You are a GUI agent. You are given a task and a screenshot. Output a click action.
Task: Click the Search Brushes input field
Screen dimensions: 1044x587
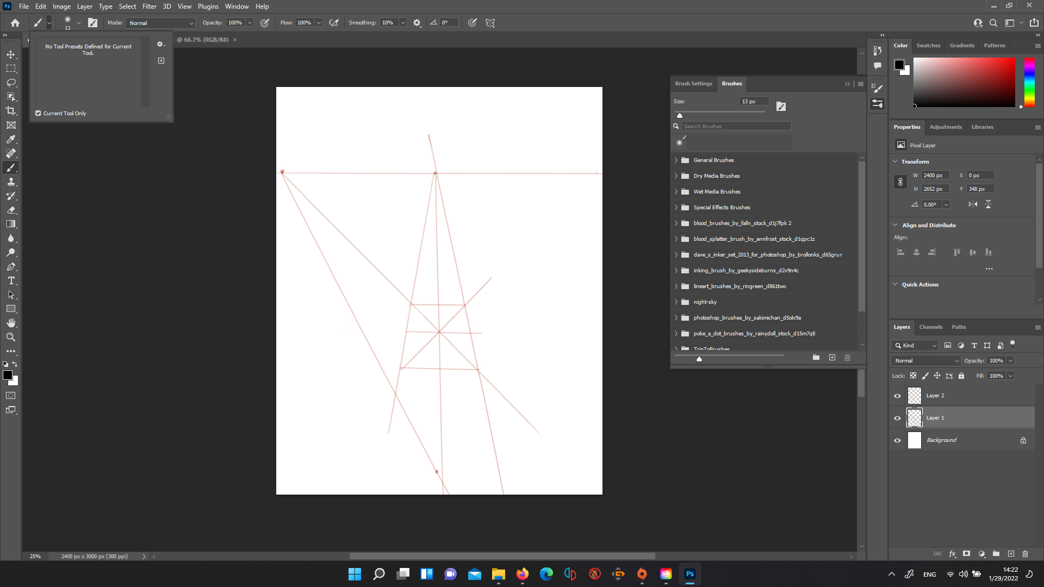pos(736,126)
